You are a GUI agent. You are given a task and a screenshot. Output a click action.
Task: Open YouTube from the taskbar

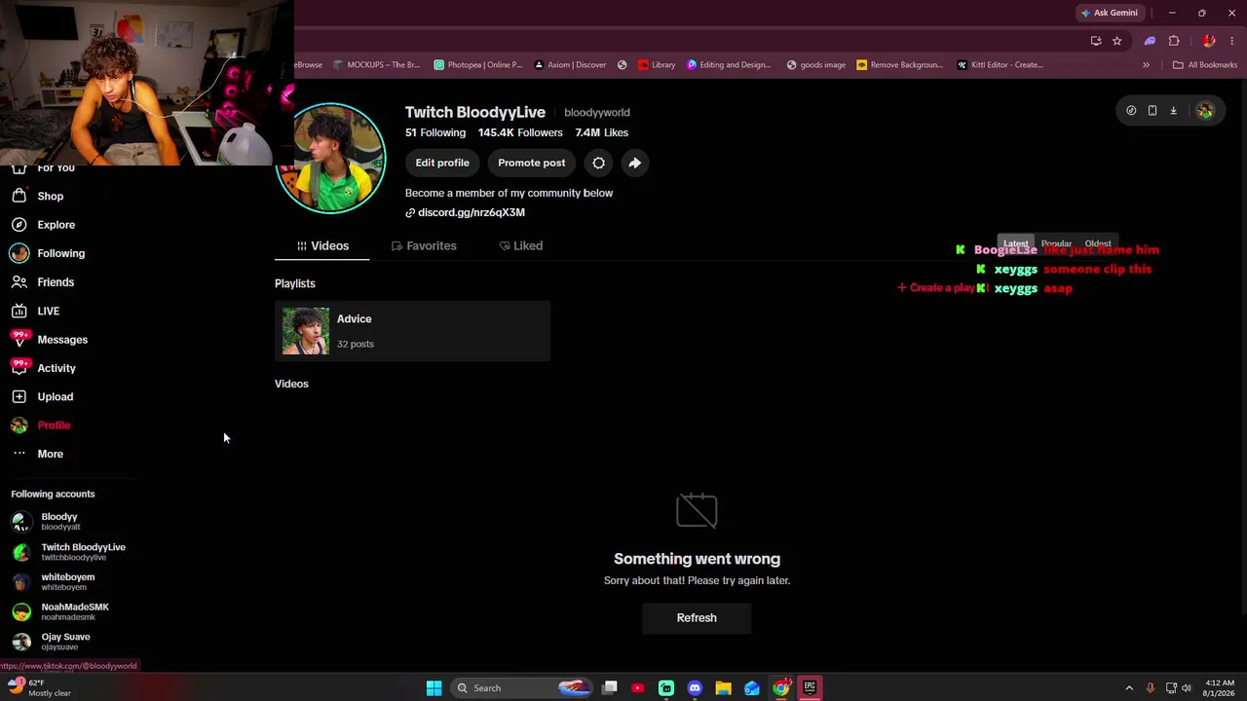637,688
